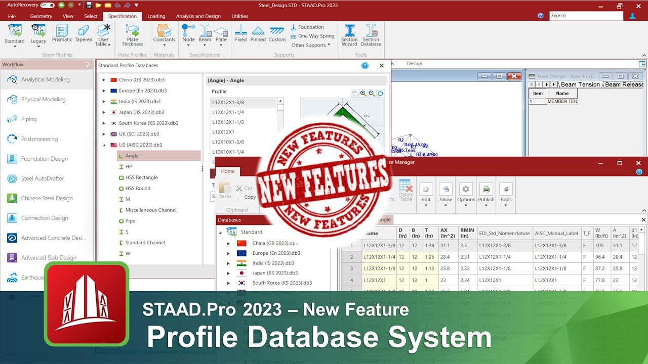This screenshot has width=648, height=364.
Task: Expand India (IS 2023).db3 in Standard Profile Databases
Action: 104,102
